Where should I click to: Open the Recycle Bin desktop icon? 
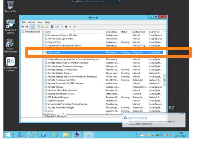point(10,6)
